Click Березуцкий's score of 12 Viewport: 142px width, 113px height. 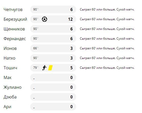point(70,19)
